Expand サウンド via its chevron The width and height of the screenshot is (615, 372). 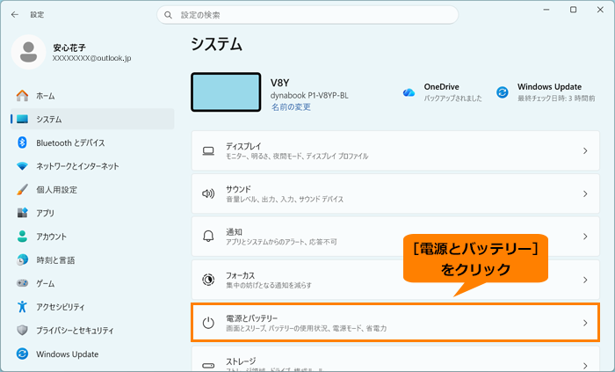pos(585,193)
